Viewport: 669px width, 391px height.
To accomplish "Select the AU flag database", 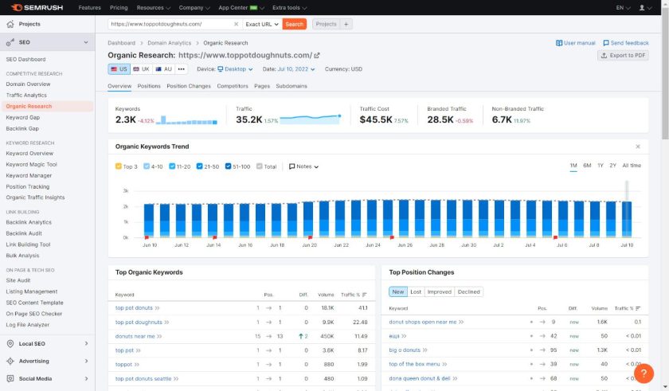I will 164,69.
